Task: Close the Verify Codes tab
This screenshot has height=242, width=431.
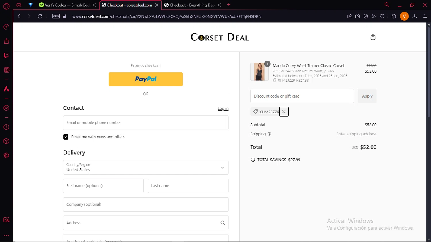Action: click(x=94, y=5)
